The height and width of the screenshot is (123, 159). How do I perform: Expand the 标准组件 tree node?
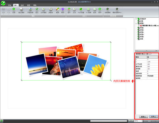(136, 19)
